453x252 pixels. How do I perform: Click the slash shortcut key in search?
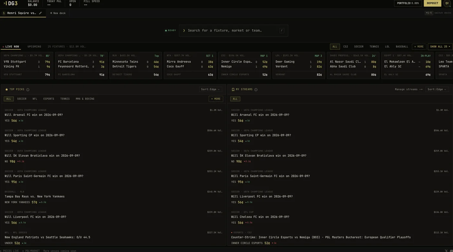coord(282,30)
